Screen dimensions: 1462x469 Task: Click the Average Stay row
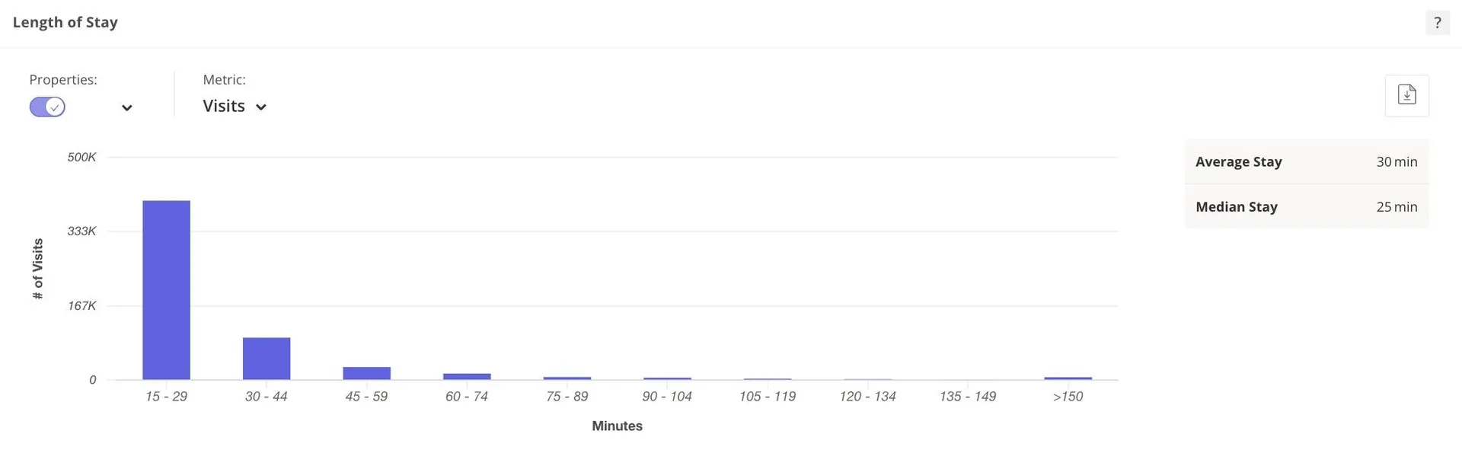(1306, 161)
